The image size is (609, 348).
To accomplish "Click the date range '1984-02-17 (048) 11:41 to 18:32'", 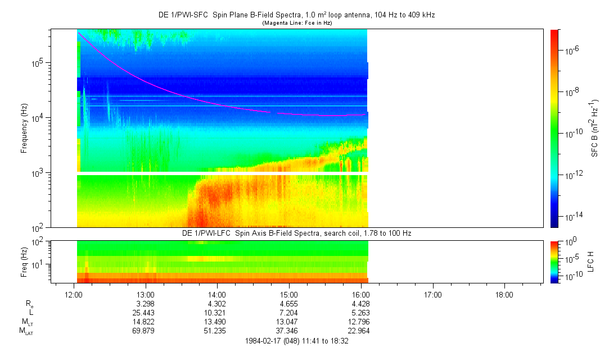I will click(297, 341).
